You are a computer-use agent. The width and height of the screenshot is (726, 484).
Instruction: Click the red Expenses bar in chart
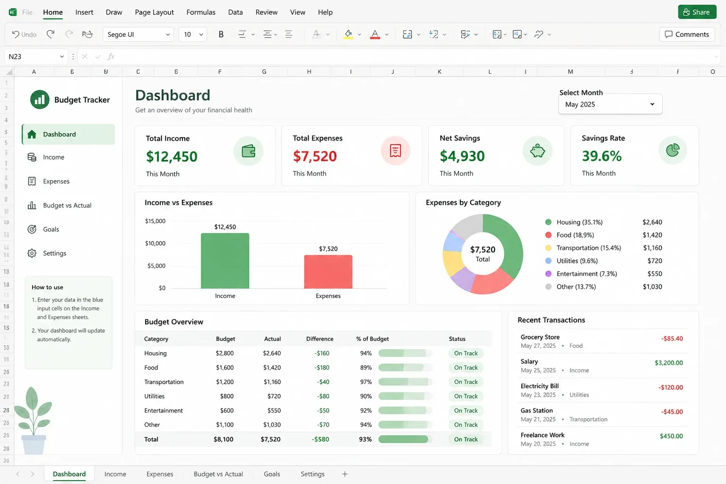tap(328, 272)
